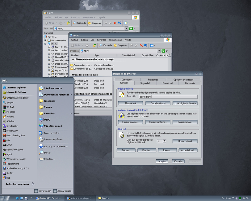The image size is (251, 201).
Task: Switch to Opciones avanzadas tab
Action: click(183, 79)
